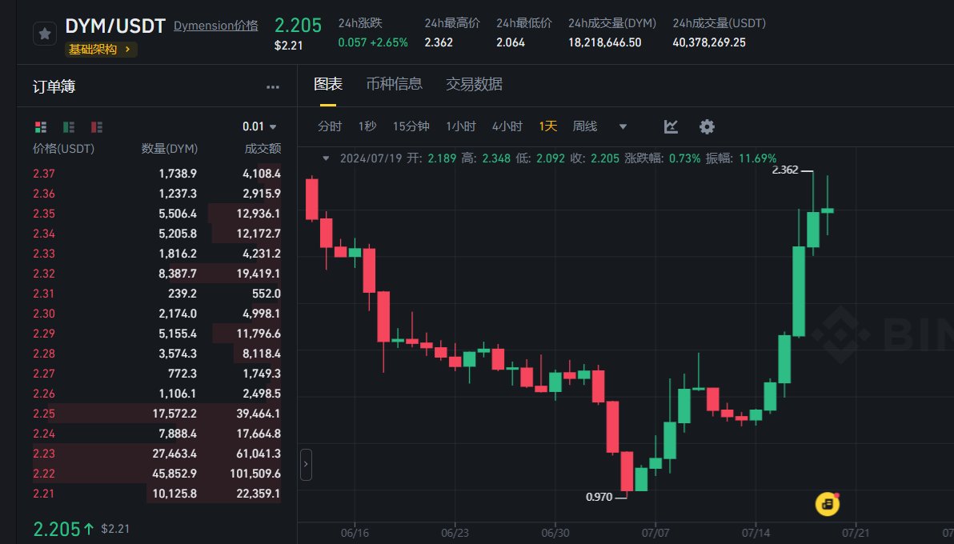Image resolution: width=954 pixels, height=544 pixels.
Task: Click the 2.21 sell order price
Action: [x=44, y=494]
